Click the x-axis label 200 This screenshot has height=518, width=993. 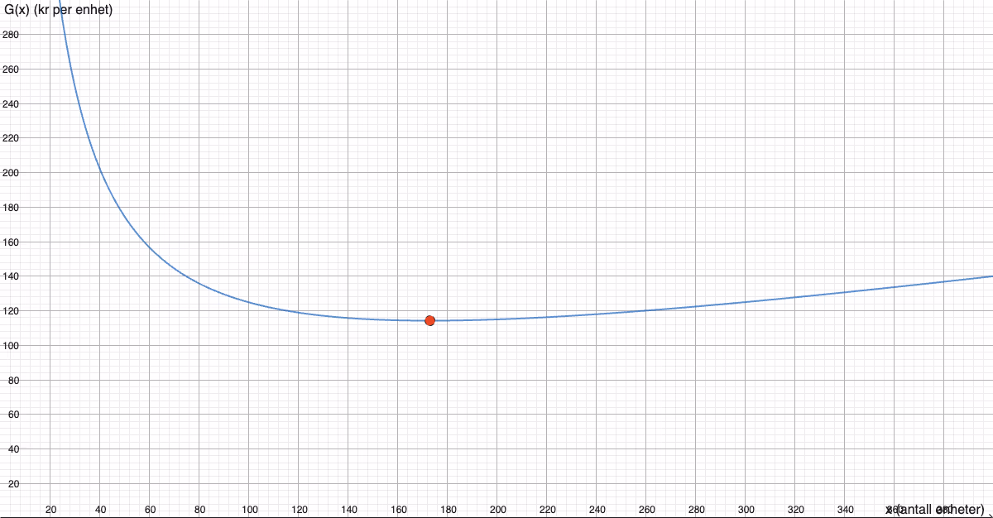click(x=497, y=509)
